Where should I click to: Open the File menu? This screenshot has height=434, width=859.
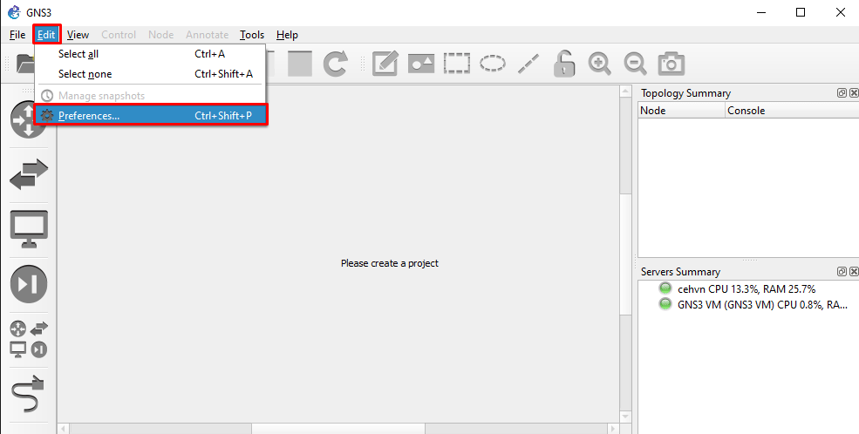point(17,35)
